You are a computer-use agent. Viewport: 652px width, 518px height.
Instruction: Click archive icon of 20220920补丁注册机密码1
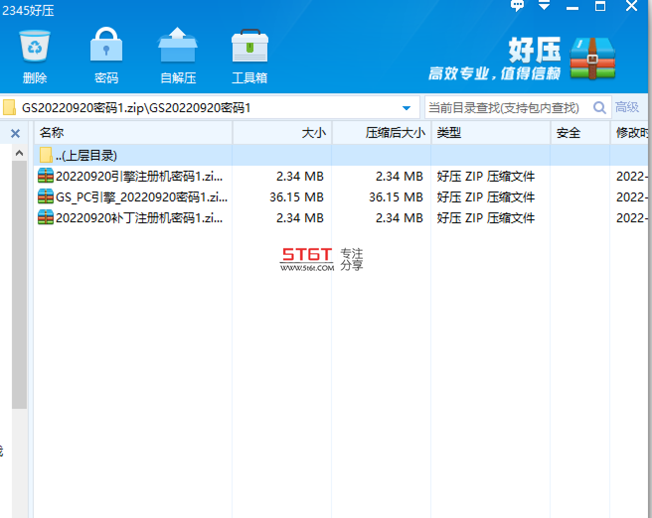[x=46, y=218]
